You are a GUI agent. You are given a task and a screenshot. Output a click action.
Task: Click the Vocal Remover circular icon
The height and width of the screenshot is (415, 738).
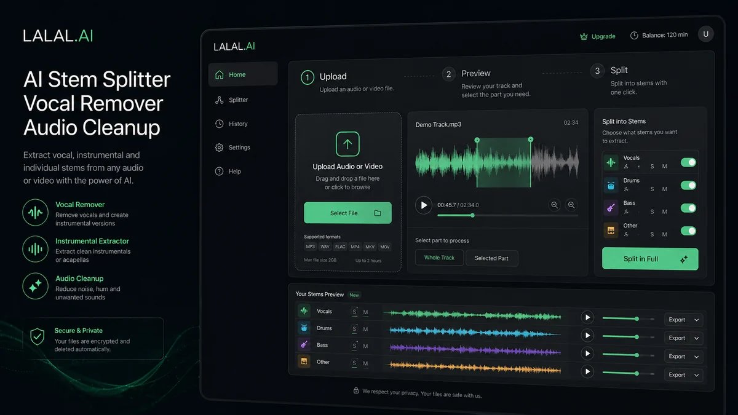36,213
